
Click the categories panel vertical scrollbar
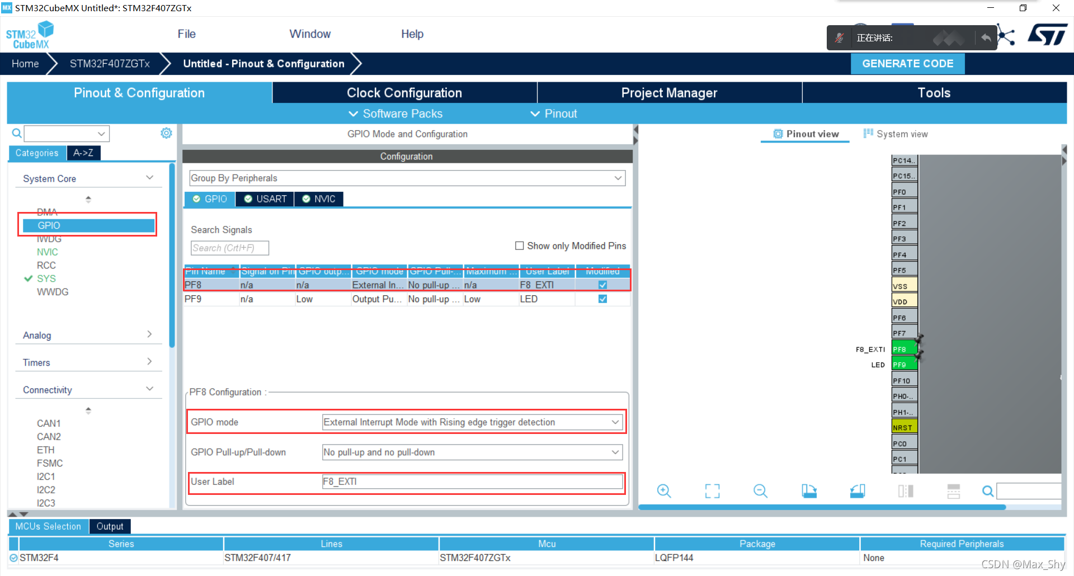click(172, 255)
